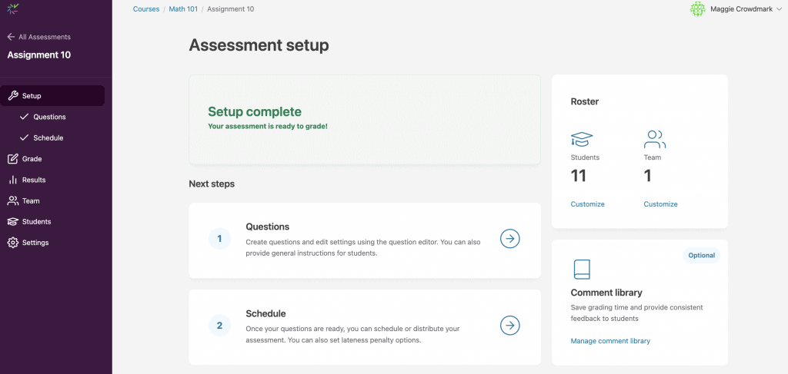
Task: Click the wrench Setup icon in sidebar
Action: [12, 96]
